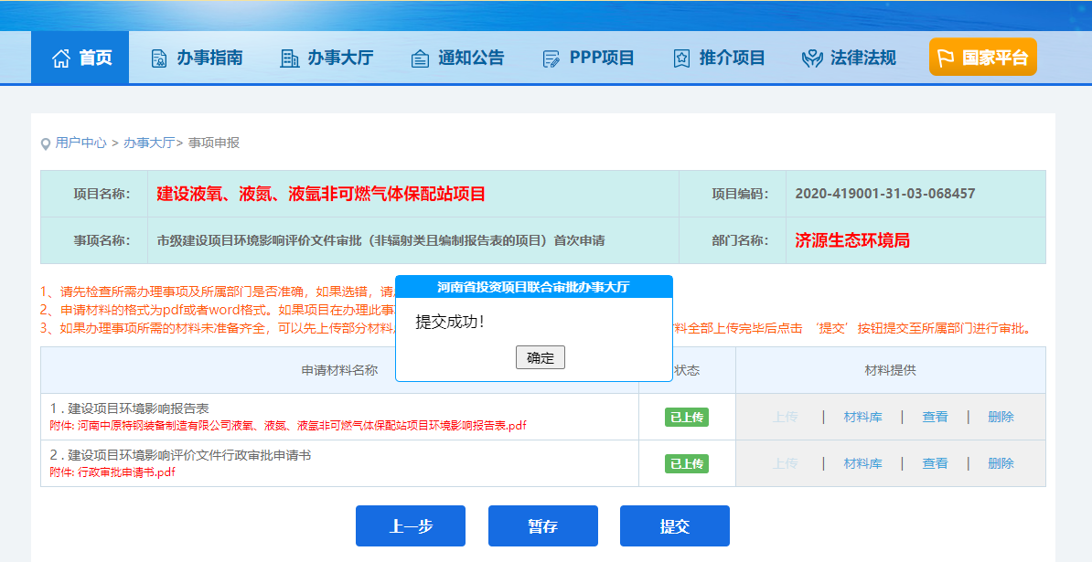This screenshot has height=562, width=1092.
Task: Click the PPP项目 edit icon
Action: coord(551,58)
